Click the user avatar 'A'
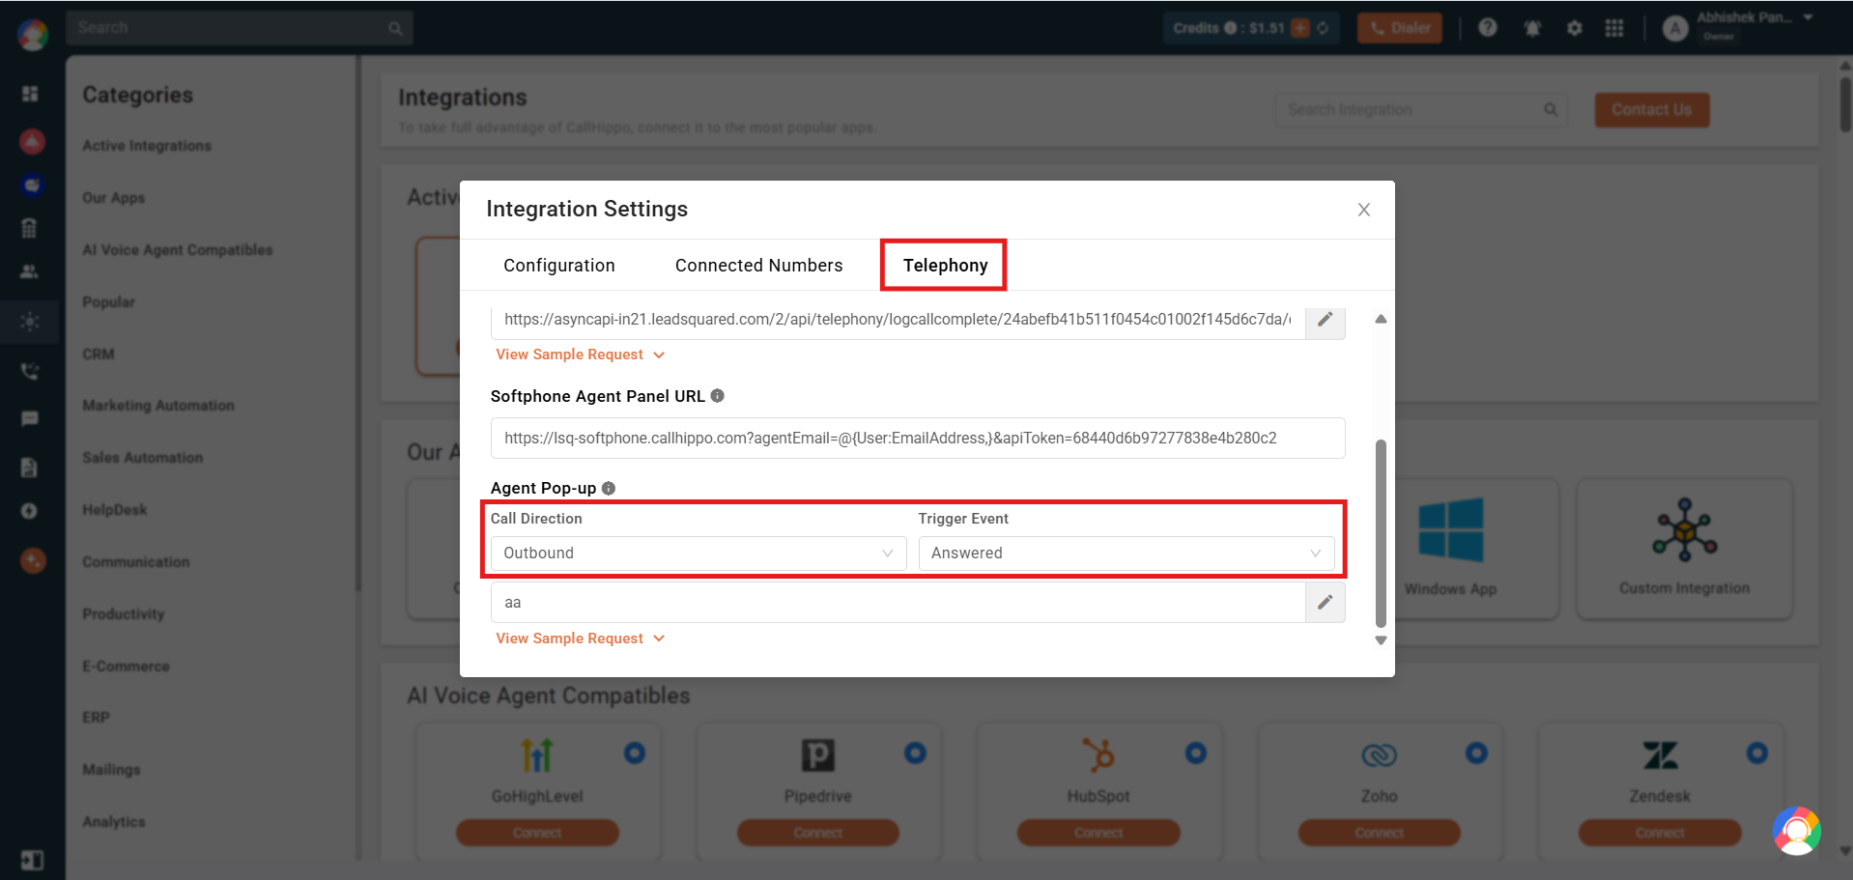 [1675, 28]
